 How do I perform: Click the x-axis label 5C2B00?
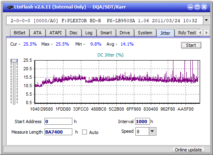[x=116, y=109]
